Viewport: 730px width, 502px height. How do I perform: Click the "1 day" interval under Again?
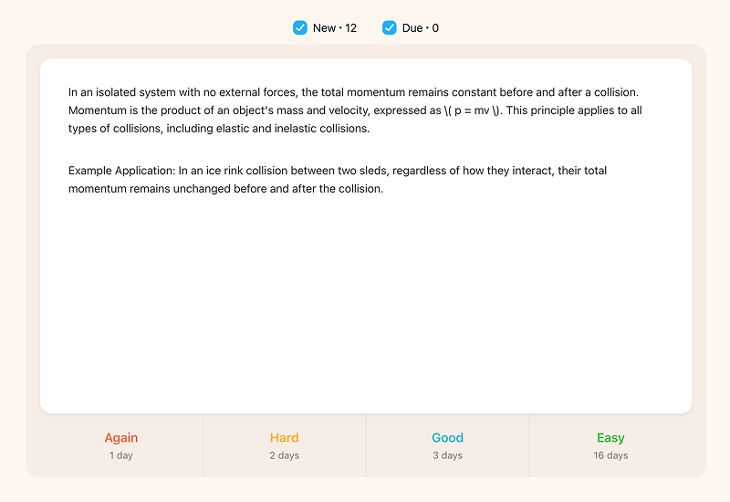(x=121, y=455)
